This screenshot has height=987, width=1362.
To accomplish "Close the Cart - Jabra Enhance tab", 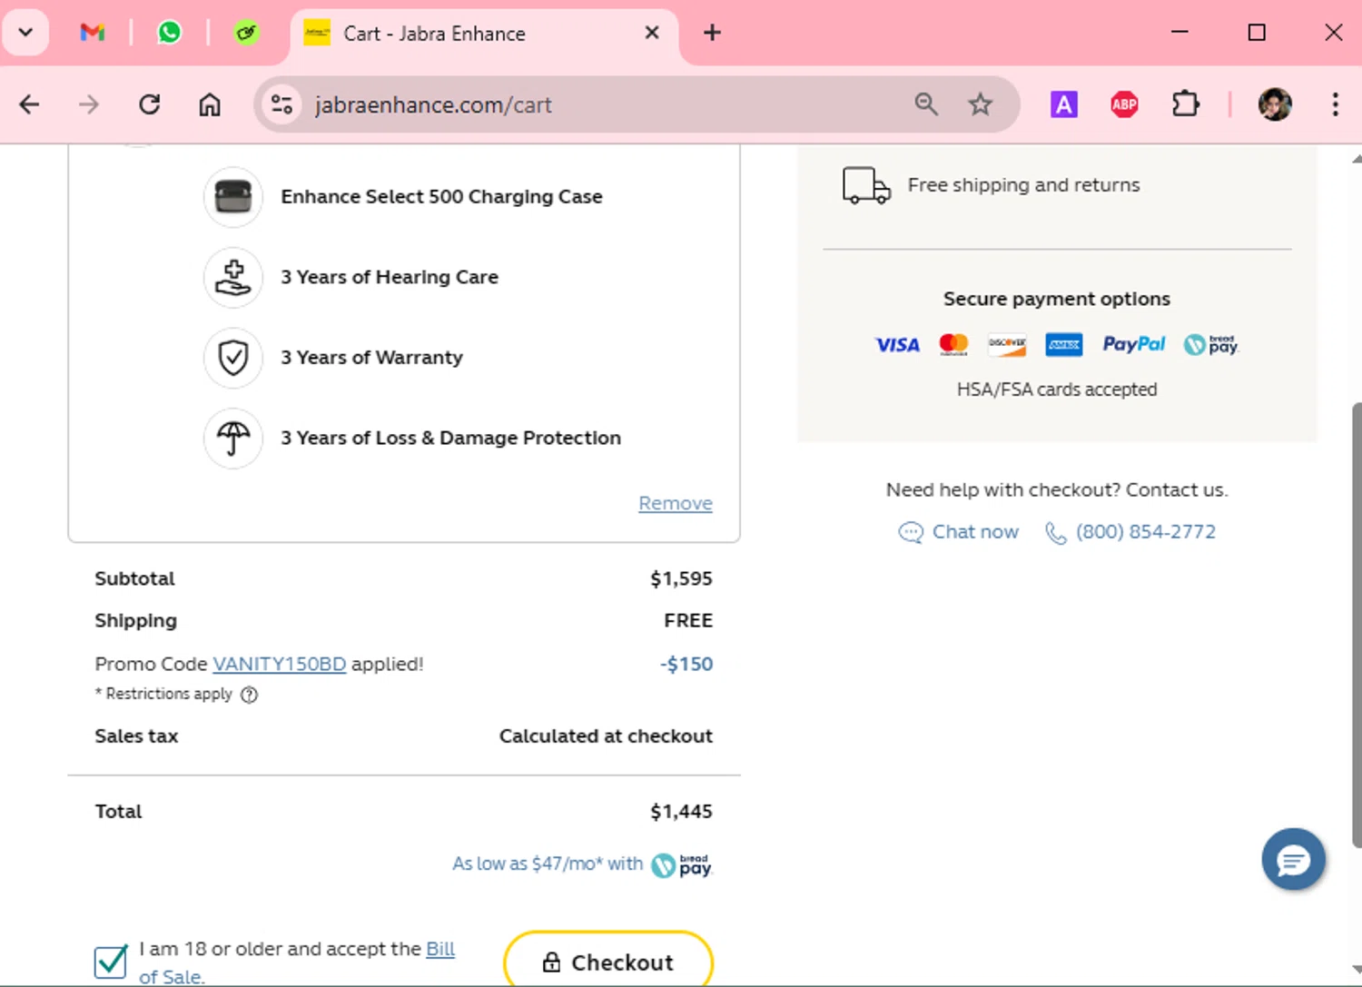I will (x=652, y=33).
